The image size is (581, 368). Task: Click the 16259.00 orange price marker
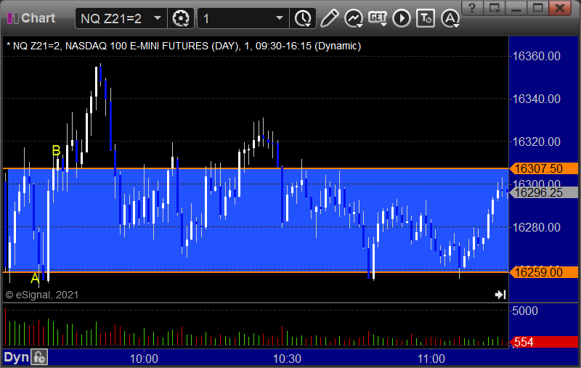[x=543, y=272]
